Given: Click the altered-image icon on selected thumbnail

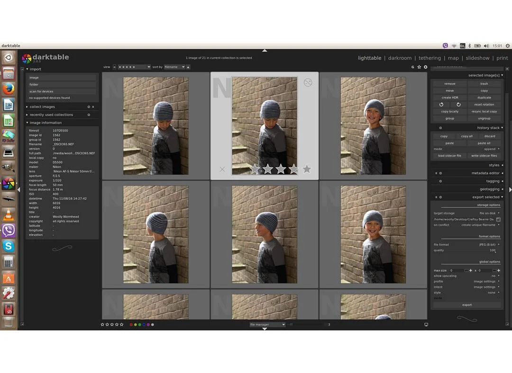Looking at the screenshot, I should click(x=308, y=82).
